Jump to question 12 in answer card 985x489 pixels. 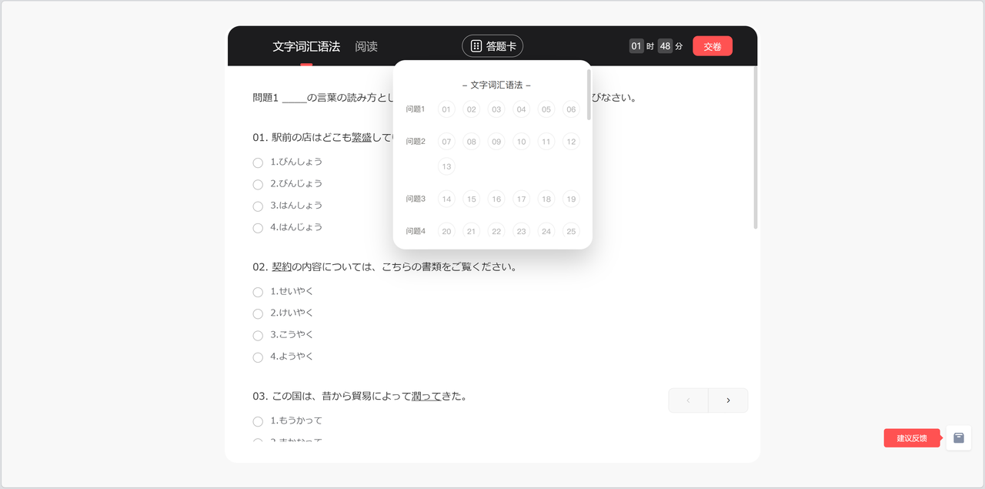point(571,142)
